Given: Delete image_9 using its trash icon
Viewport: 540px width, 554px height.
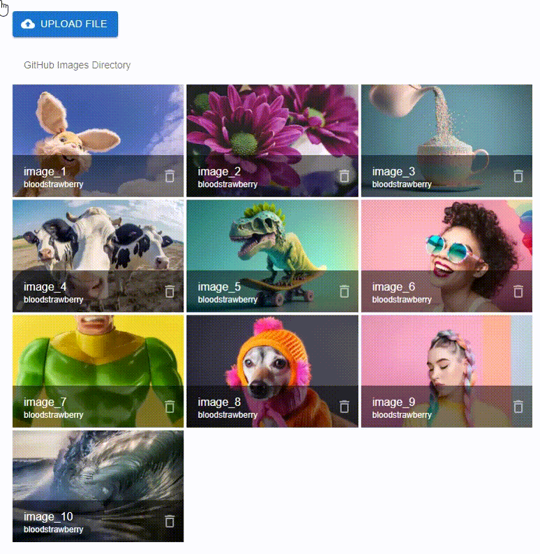Looking at the screenshot, I should (x=518, y=407).
